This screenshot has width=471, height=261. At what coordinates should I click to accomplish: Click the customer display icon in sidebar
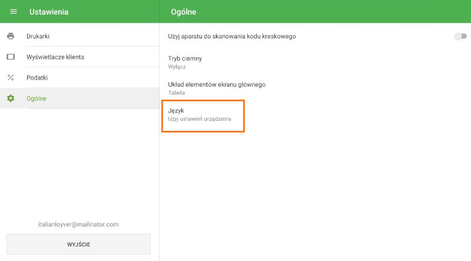(11, 57)
